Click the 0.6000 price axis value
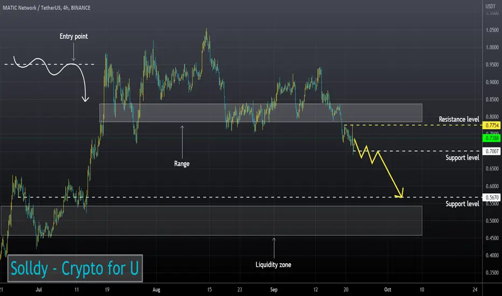Viewport: 502px width, 296px height. pyautogui.click(x=492, y=186)
